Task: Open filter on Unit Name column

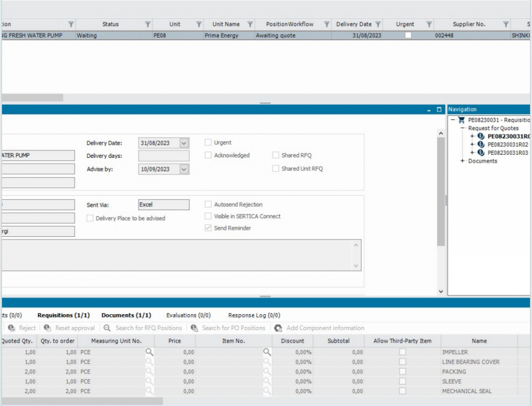Action: click(x=250, y=24)
